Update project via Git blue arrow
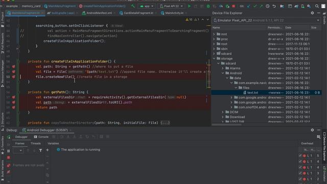327x184 pixels. [x=249, y=6]
